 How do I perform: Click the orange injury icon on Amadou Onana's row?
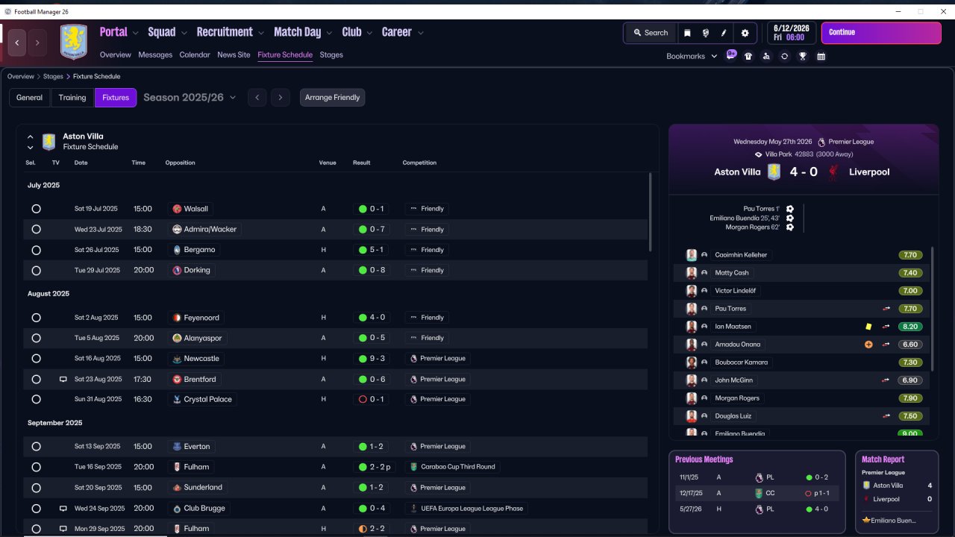pyautogui.click(x=868, y=345)
